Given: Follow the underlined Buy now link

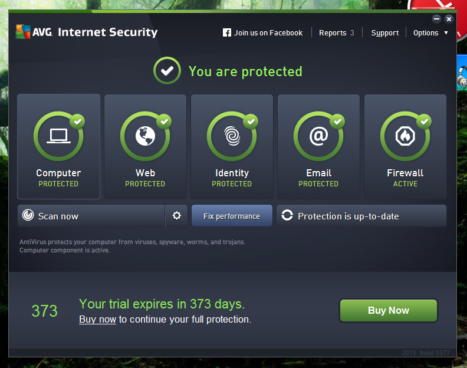Looking at the screenshot, I should 97,320.
